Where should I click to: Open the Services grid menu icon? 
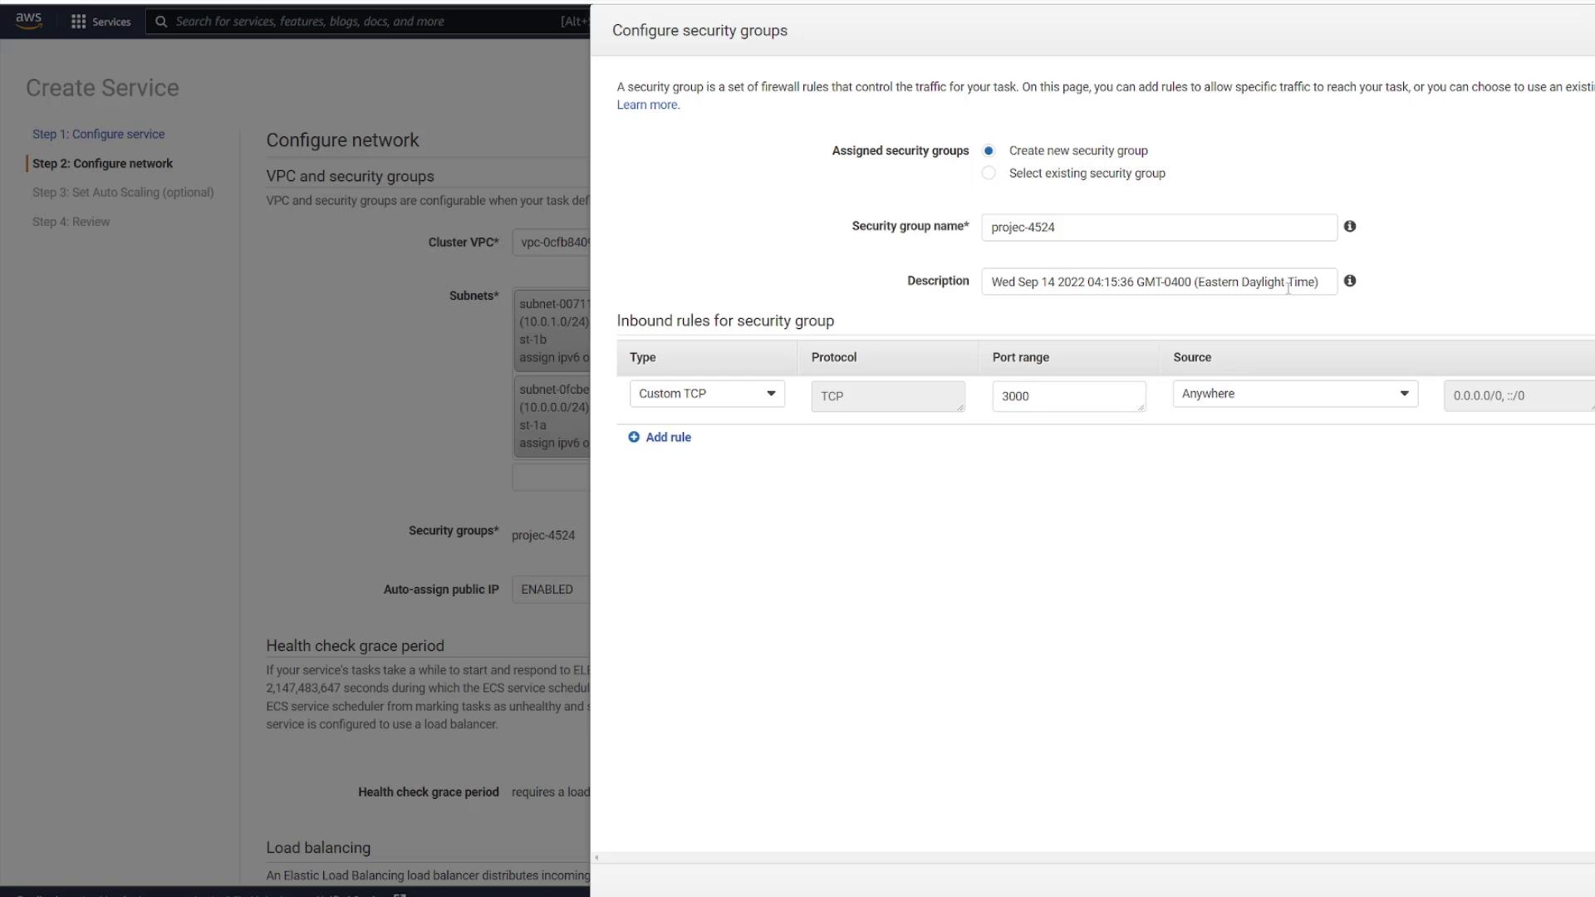point(78,22)
